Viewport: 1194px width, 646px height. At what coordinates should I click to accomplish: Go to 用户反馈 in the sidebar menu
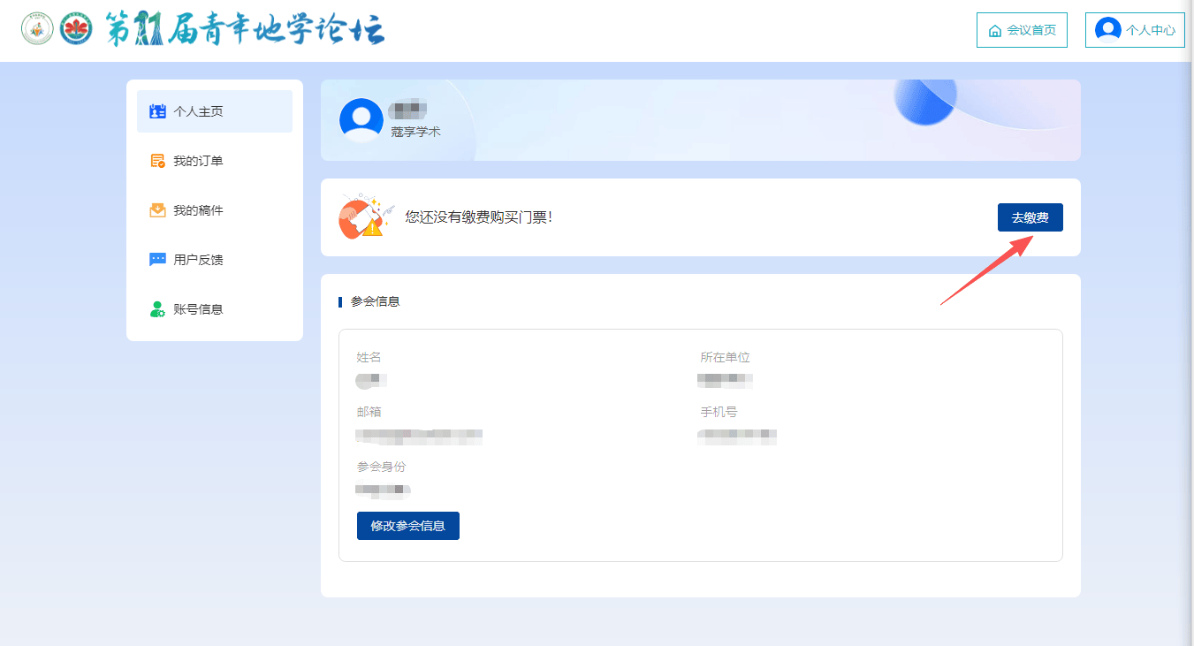tap(198, 260)
